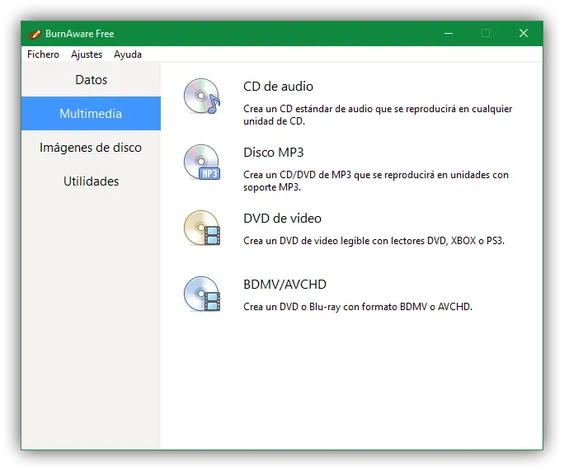Select the Multimedia category
The width and height of the screenshot is (564, 471).
tap(91, 113)
